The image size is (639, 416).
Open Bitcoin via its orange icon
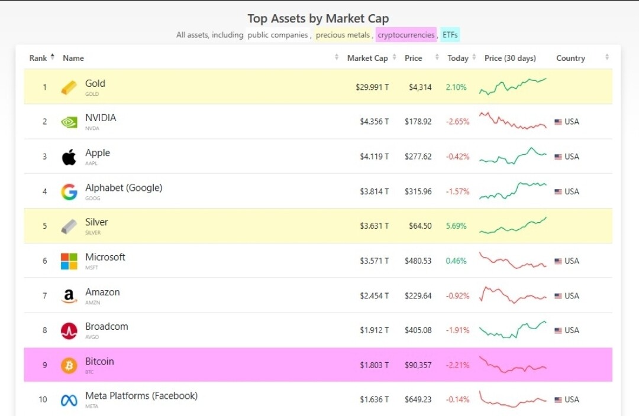[69, 366]
